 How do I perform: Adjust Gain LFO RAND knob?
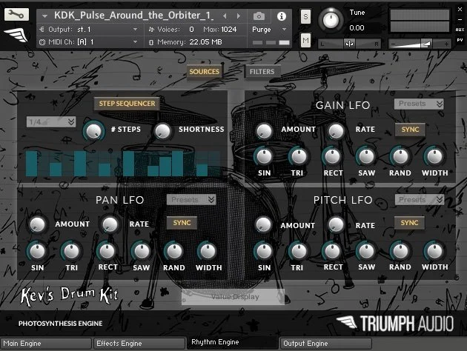coord(400,156)
